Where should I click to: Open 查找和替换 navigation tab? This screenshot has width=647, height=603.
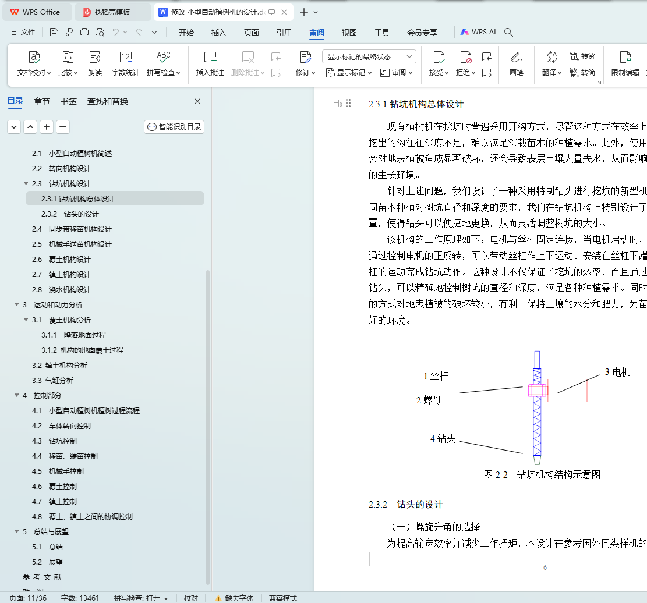click(108, 101)
